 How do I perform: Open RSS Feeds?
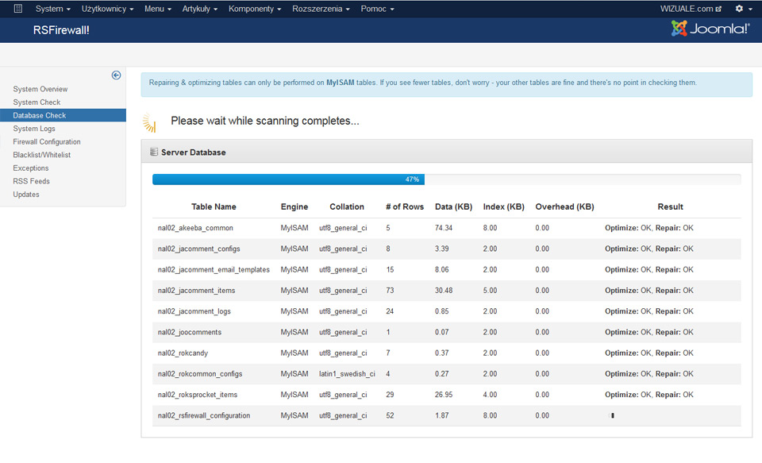pyautogui.click(x=31, y=181)
